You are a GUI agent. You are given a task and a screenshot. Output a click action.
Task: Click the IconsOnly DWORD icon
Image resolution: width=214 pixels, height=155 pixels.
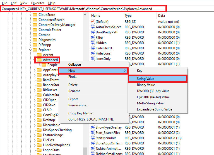click(x=93, y=59)
